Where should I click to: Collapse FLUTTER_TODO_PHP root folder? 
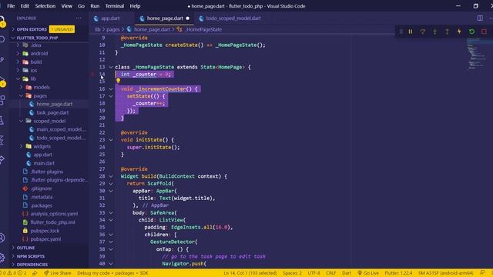pos(37,38)
